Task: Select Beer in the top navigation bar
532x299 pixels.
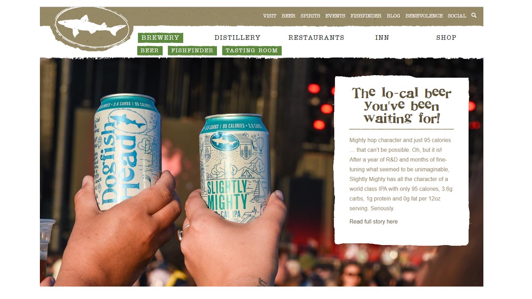Action: click(x=288, y=16)
